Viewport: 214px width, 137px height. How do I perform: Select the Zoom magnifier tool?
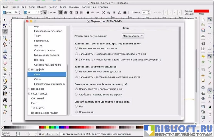pyautogui.click(x=5, y=38)
